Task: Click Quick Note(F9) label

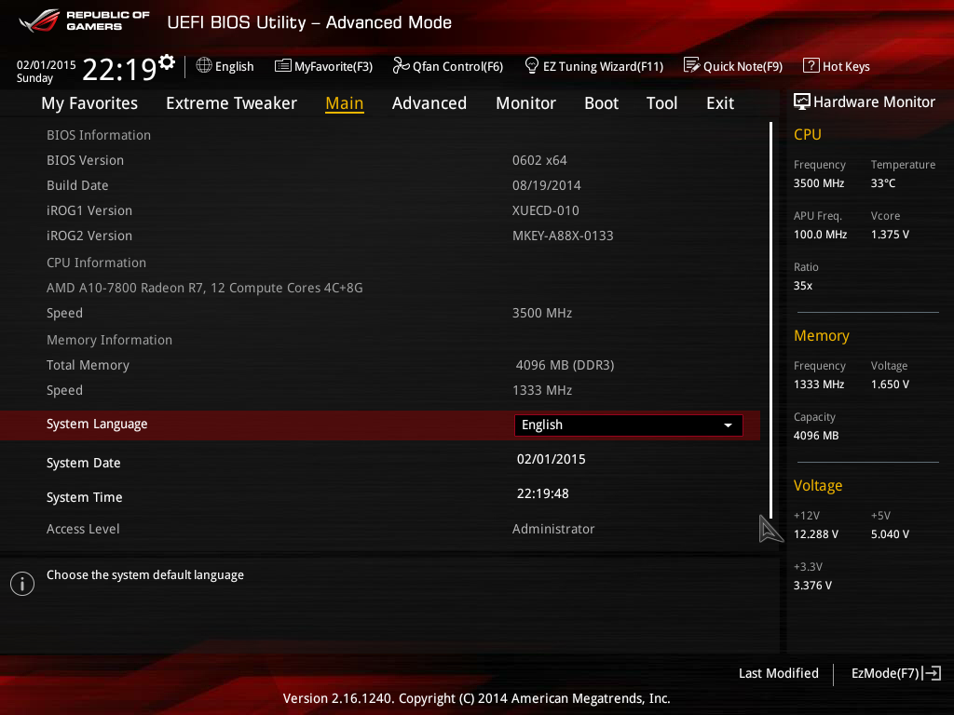Action: coord(743,66)
